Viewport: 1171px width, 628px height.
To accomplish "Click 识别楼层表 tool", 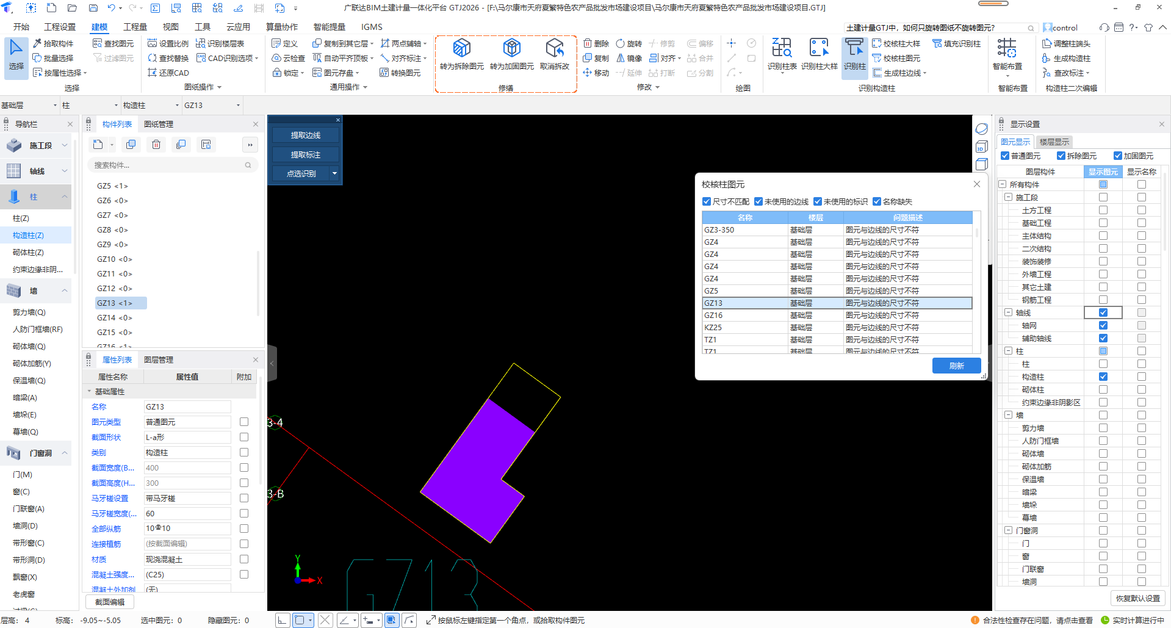I will click(x=220, y=43).
